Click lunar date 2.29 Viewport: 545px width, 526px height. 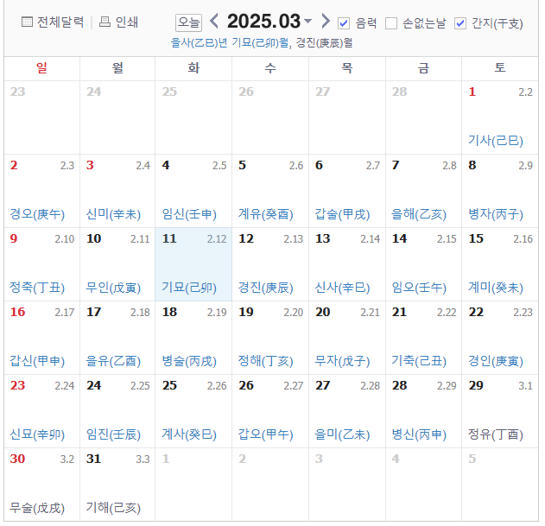(447, 386)
